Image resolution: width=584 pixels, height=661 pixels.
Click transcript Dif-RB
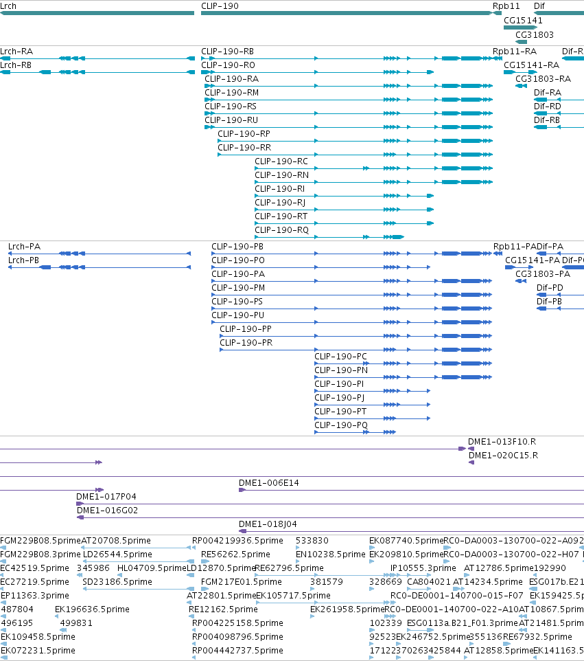click(x=547, y=120)
